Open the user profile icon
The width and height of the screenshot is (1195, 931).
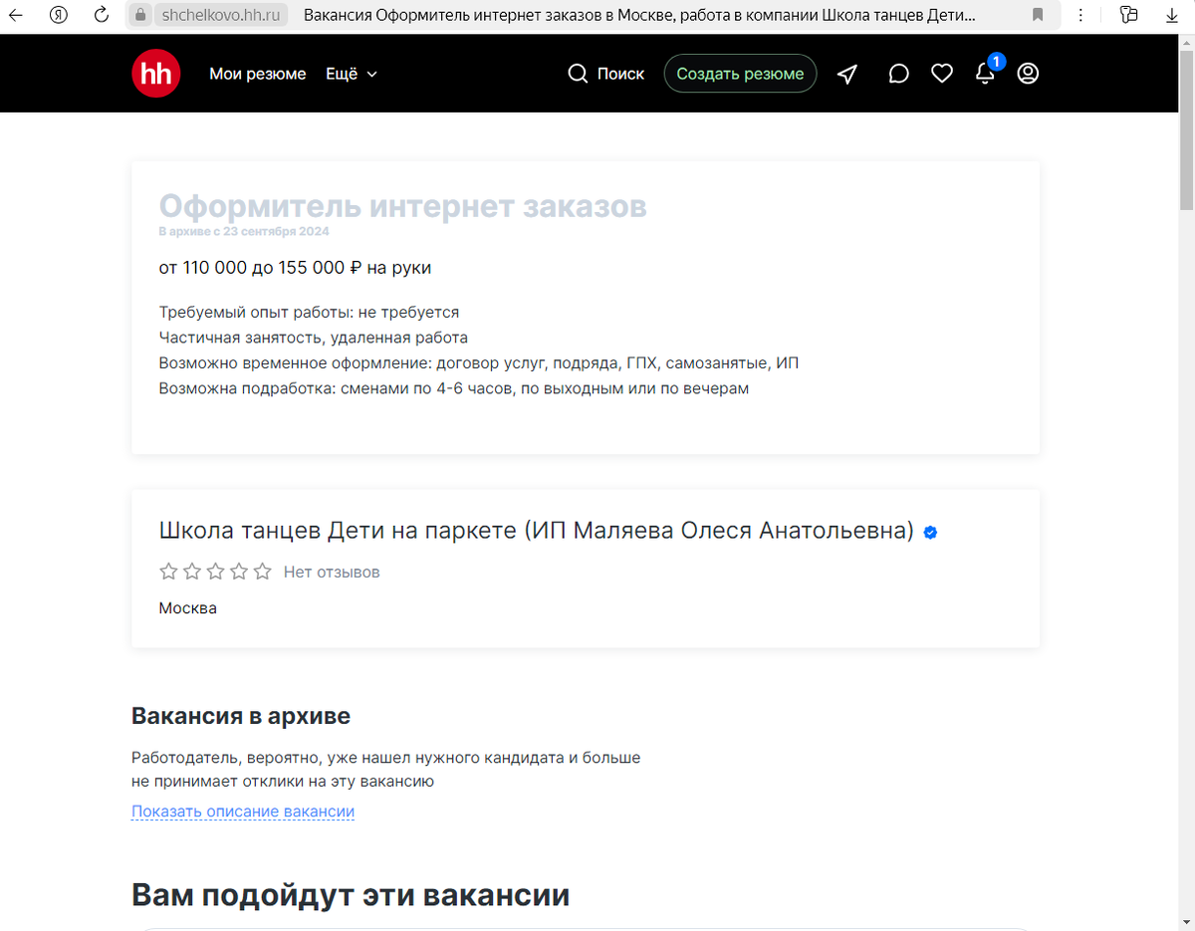coord(1028,74)
